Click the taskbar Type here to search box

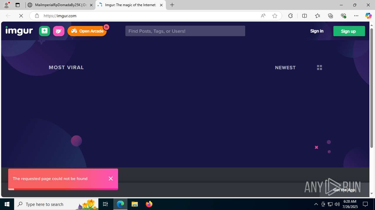pos(56,204)
